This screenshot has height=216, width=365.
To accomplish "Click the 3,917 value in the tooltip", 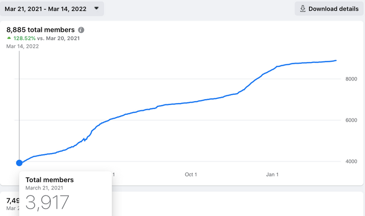I will coord(47,202).
